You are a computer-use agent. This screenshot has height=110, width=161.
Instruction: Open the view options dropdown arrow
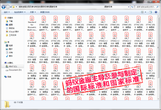145,12
